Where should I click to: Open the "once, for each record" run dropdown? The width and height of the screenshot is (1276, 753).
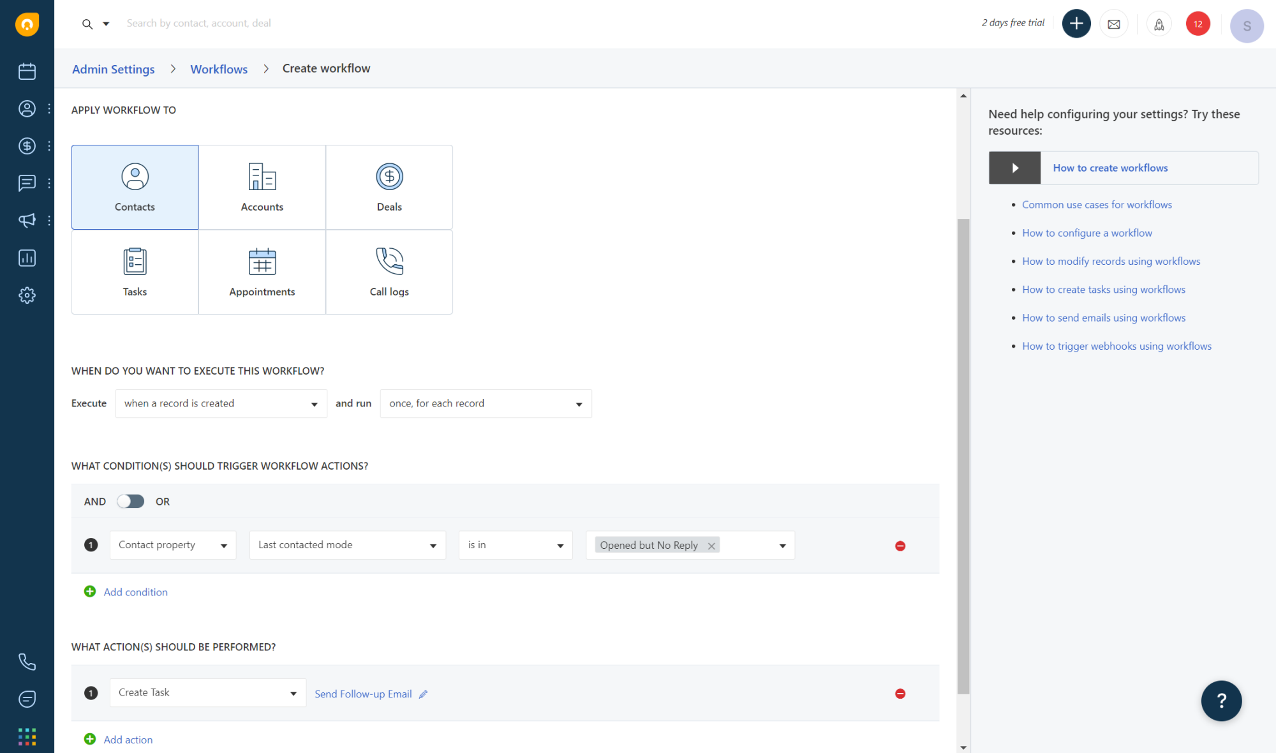pos(486,403)
